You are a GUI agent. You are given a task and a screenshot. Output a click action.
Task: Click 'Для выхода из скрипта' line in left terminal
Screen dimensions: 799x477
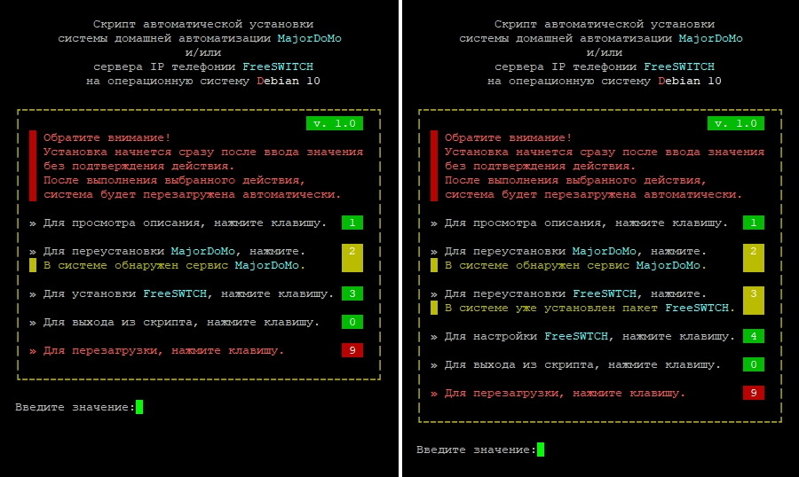pyautogui.click(x=174, y=322)
